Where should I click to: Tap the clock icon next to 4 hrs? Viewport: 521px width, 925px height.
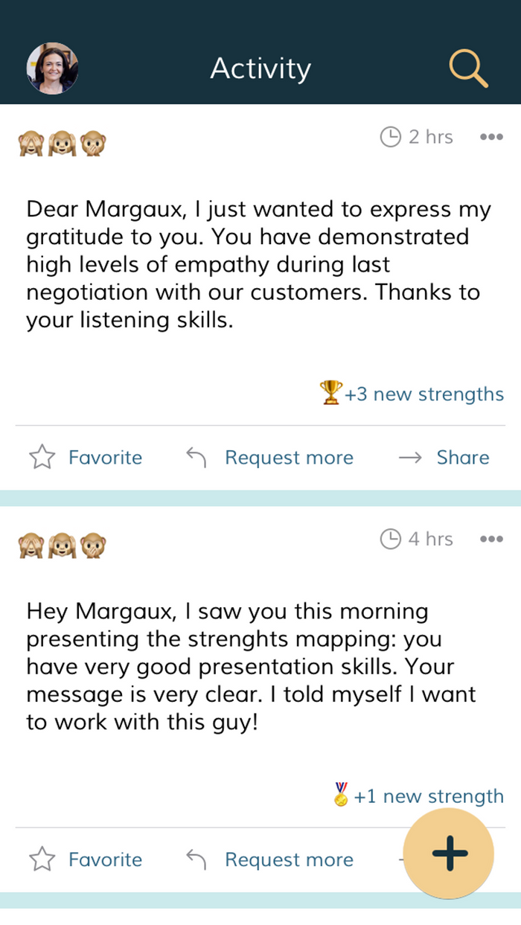coord(390,539)
